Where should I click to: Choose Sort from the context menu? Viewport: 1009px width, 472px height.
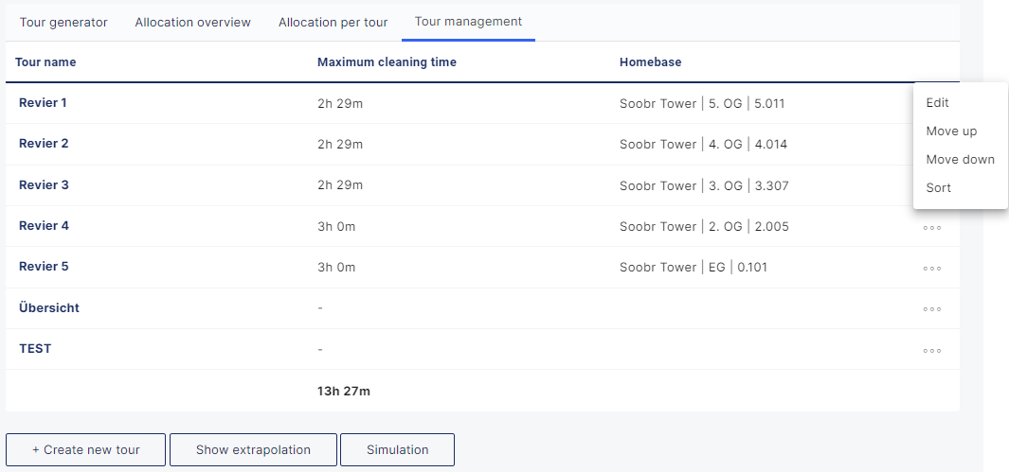point(939,188)
